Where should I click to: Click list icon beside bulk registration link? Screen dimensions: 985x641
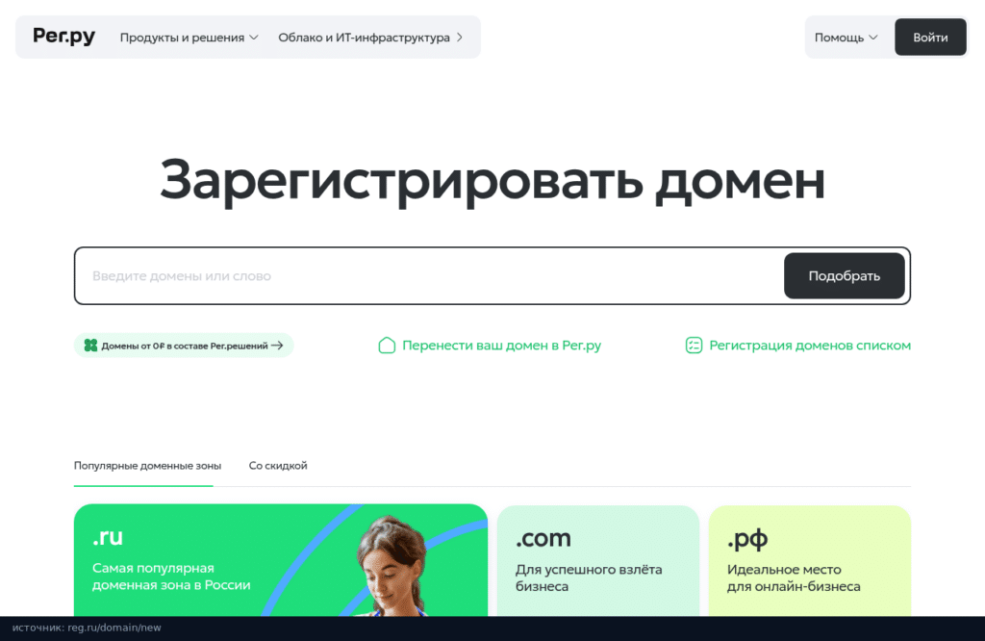click(694, 345)
